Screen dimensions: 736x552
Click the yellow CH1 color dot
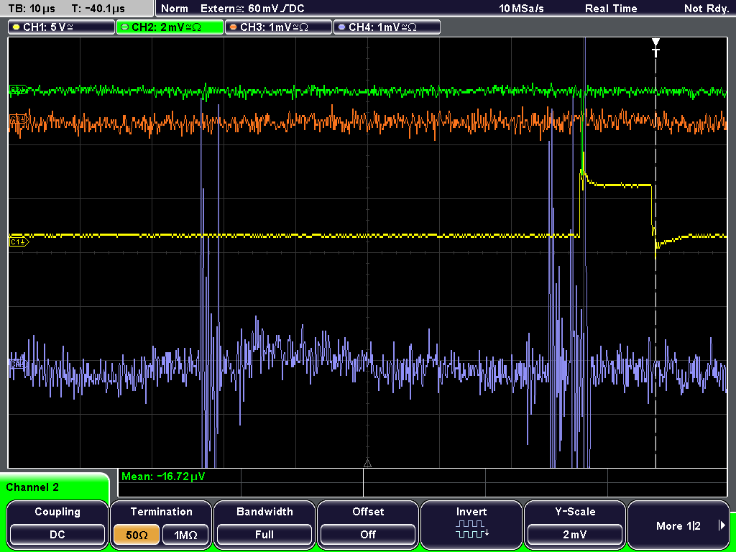coord(17,27)
